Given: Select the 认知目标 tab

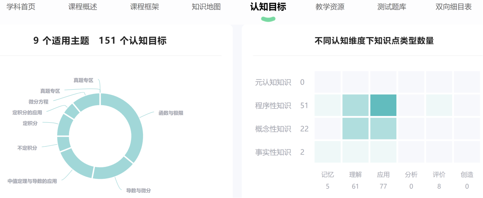Looking at the screenshot, I should 268,7.
